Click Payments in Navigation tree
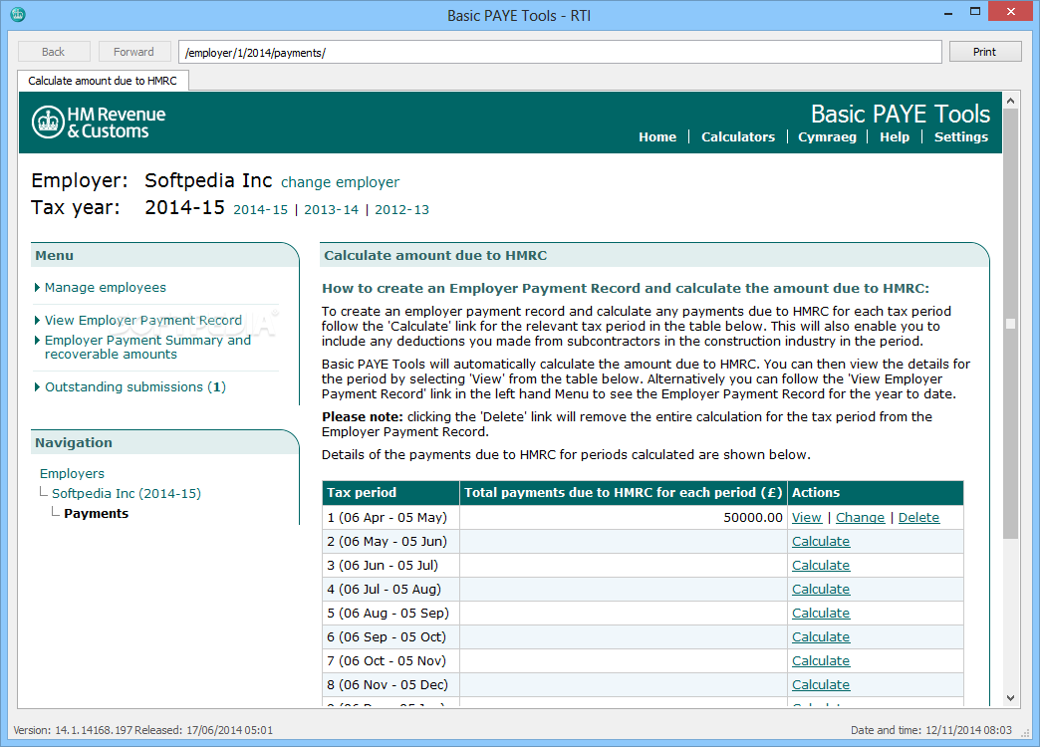1040x747 pixels. point(97,514)
